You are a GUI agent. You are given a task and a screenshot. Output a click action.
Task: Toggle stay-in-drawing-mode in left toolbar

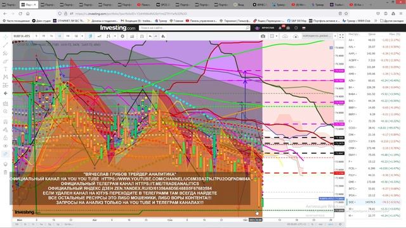pyautogui.click(x=6, y=130)
